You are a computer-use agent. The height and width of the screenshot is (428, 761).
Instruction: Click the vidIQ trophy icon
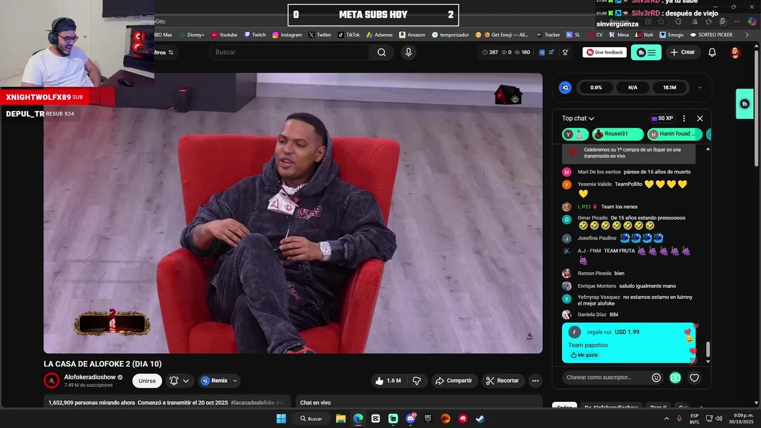(565, 52)
